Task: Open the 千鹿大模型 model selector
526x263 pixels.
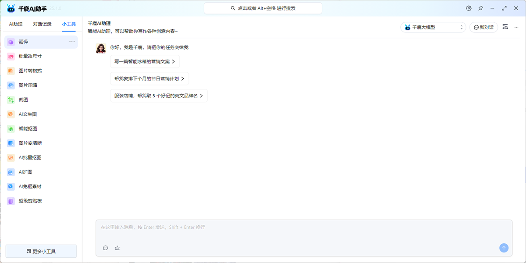Action: [433, 27]
